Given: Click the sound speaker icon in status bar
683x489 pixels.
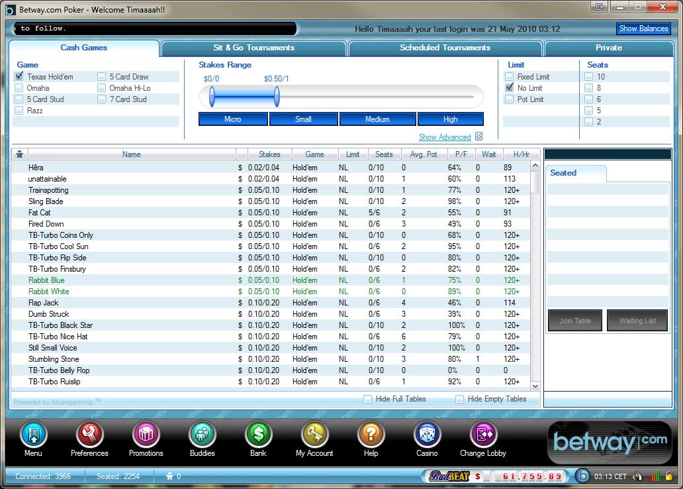Looking at the screenshot, I should tap(637, 476).
